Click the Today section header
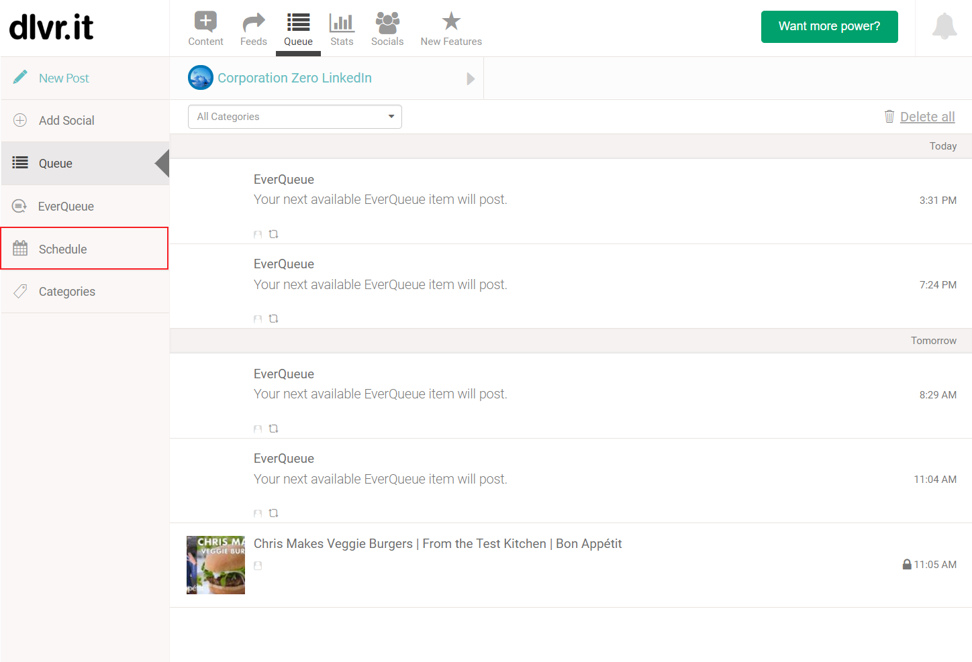This screenshot has height=662, width=972. point(571,146)
